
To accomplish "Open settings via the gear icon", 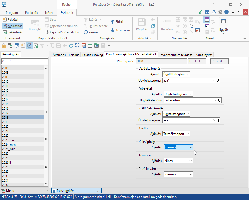I will (x=220, y=12).
